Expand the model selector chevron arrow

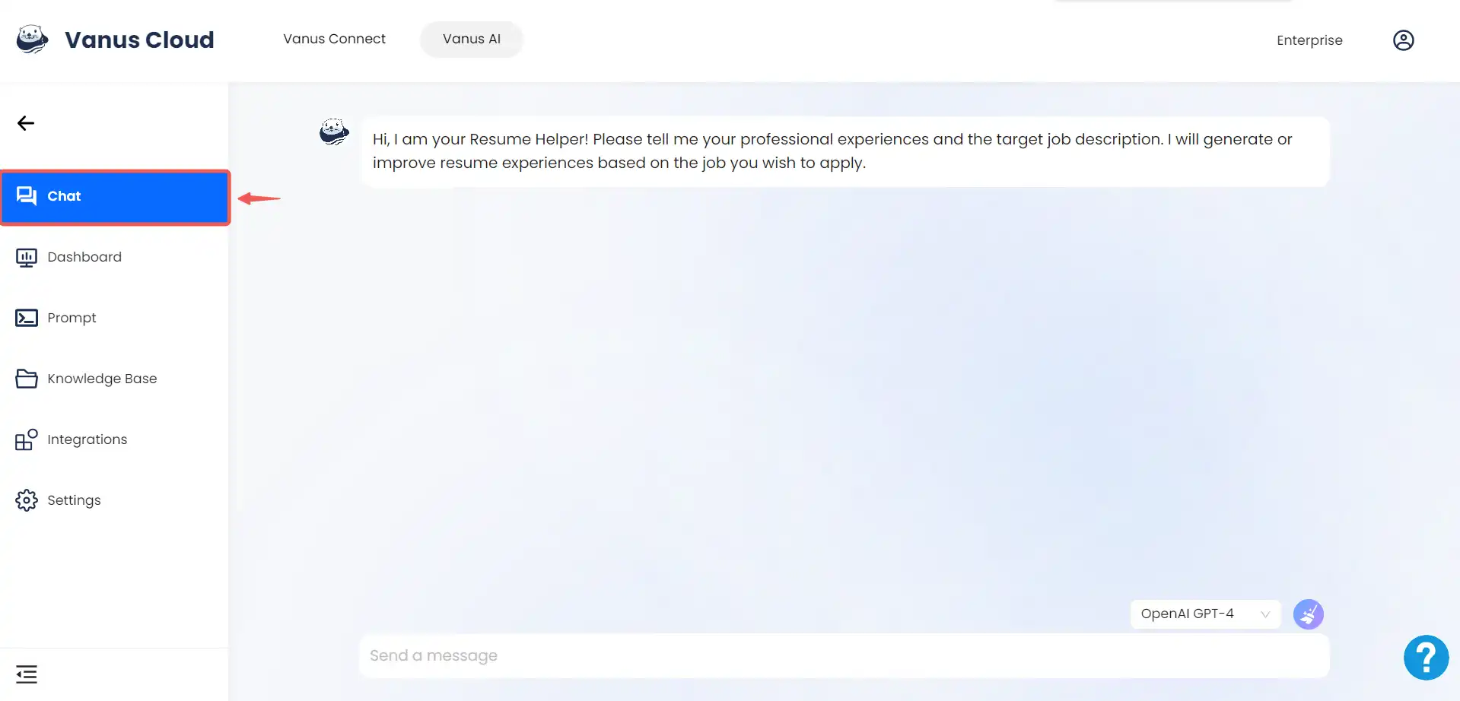pos(1265,614)
